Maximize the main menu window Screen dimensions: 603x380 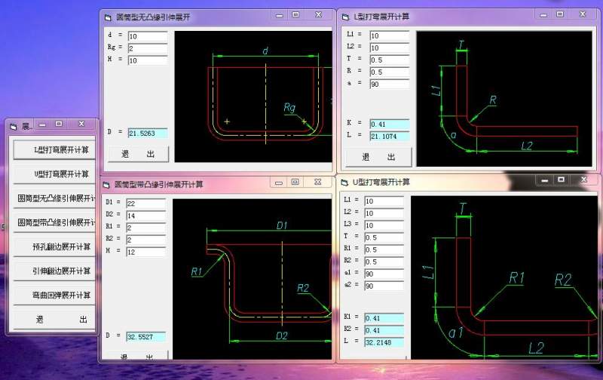coord(59,124)
